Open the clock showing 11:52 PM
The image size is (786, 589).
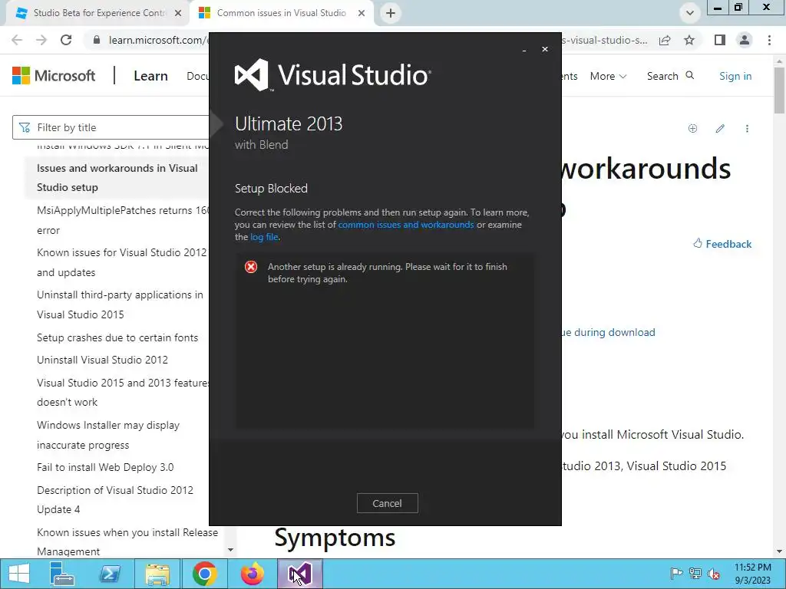point(752,574)
